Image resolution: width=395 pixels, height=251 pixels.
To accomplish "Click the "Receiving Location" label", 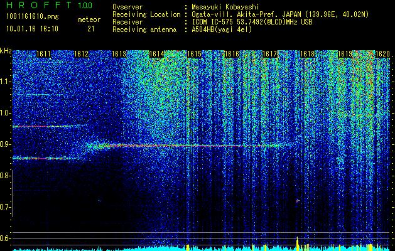I will click(146, 15).
